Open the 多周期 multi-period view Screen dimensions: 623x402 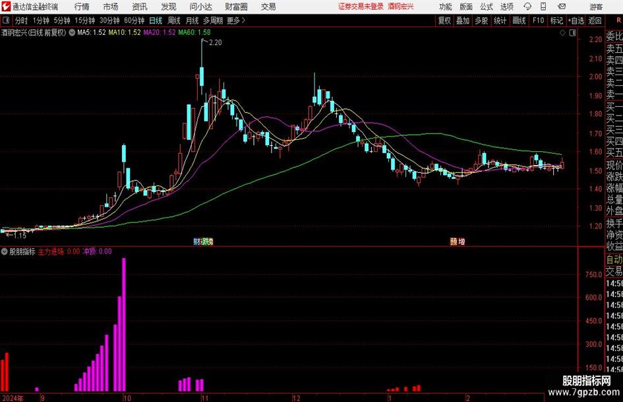(x=213, y=20)
